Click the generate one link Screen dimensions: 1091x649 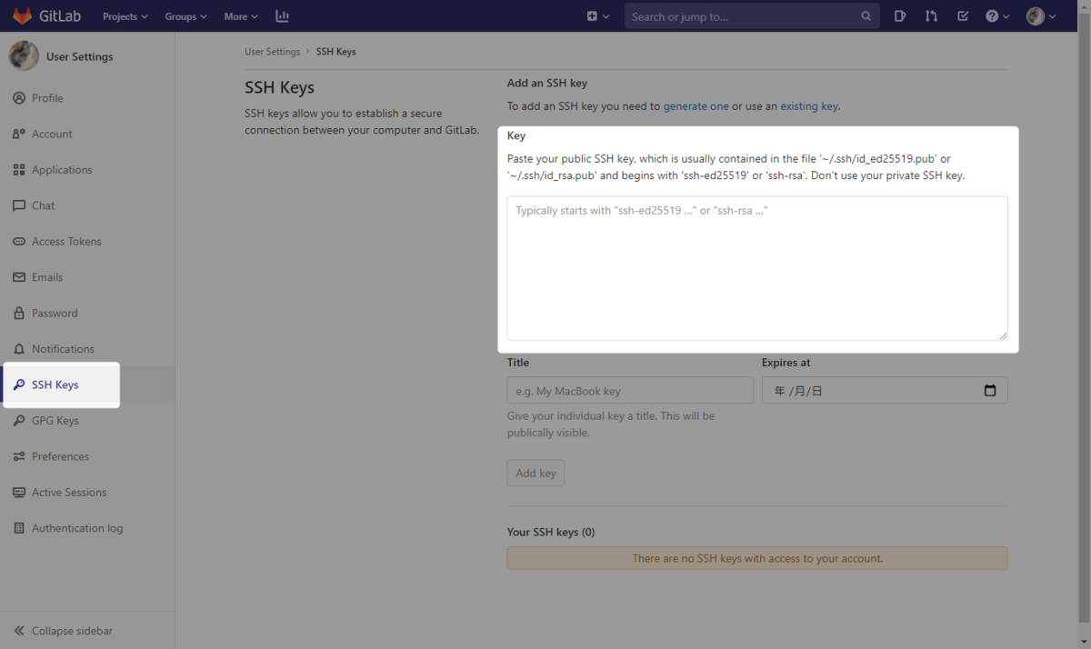696,105
